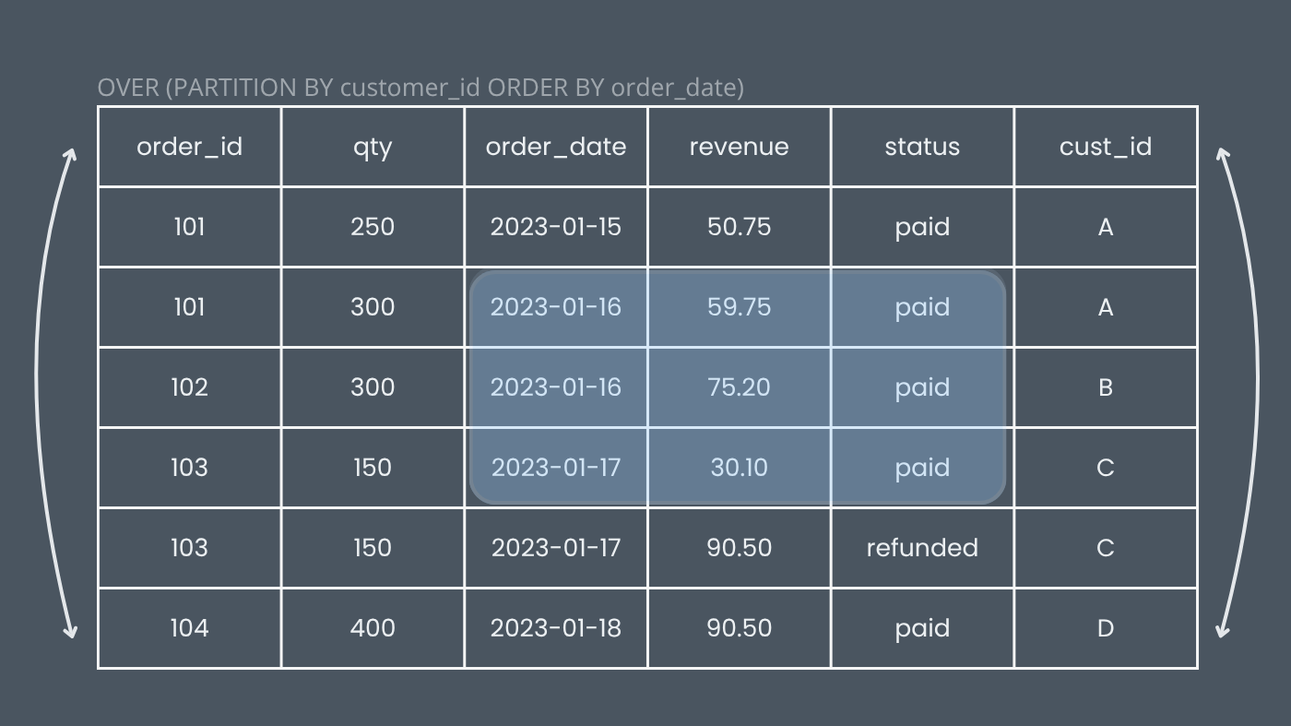Select the qty column header
The width and height of the screenshot is (1291, 726).
point(373,147)
